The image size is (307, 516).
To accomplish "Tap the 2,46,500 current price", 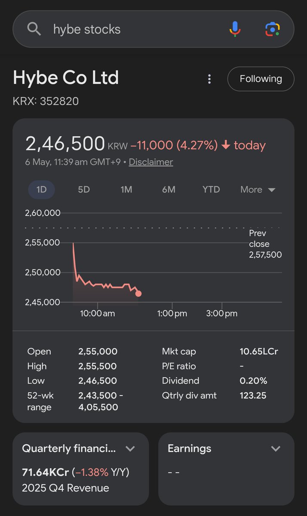I will click(65, 144).
